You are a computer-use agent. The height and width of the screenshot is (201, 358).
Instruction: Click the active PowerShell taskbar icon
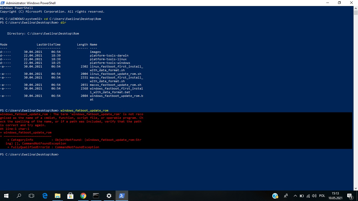[122, 196]
